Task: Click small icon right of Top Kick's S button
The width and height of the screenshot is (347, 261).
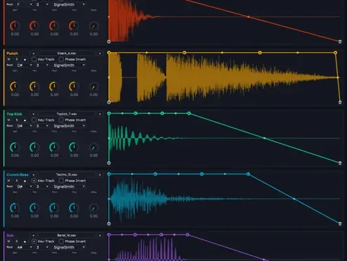Action: tap(25, 120)
